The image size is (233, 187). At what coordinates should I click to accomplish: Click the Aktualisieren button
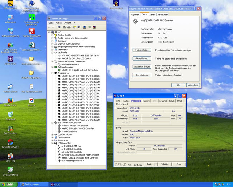click(x=142, y=58)
